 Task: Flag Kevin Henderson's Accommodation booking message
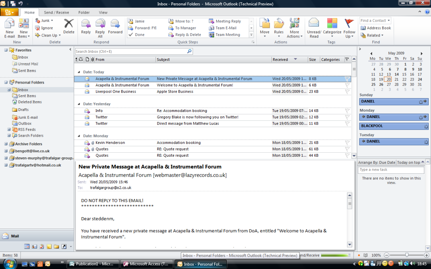pyautogui.click(x=347, y=143)
